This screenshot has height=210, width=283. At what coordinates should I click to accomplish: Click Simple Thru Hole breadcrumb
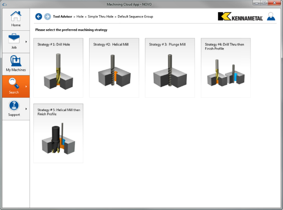(x=100, y=17)
